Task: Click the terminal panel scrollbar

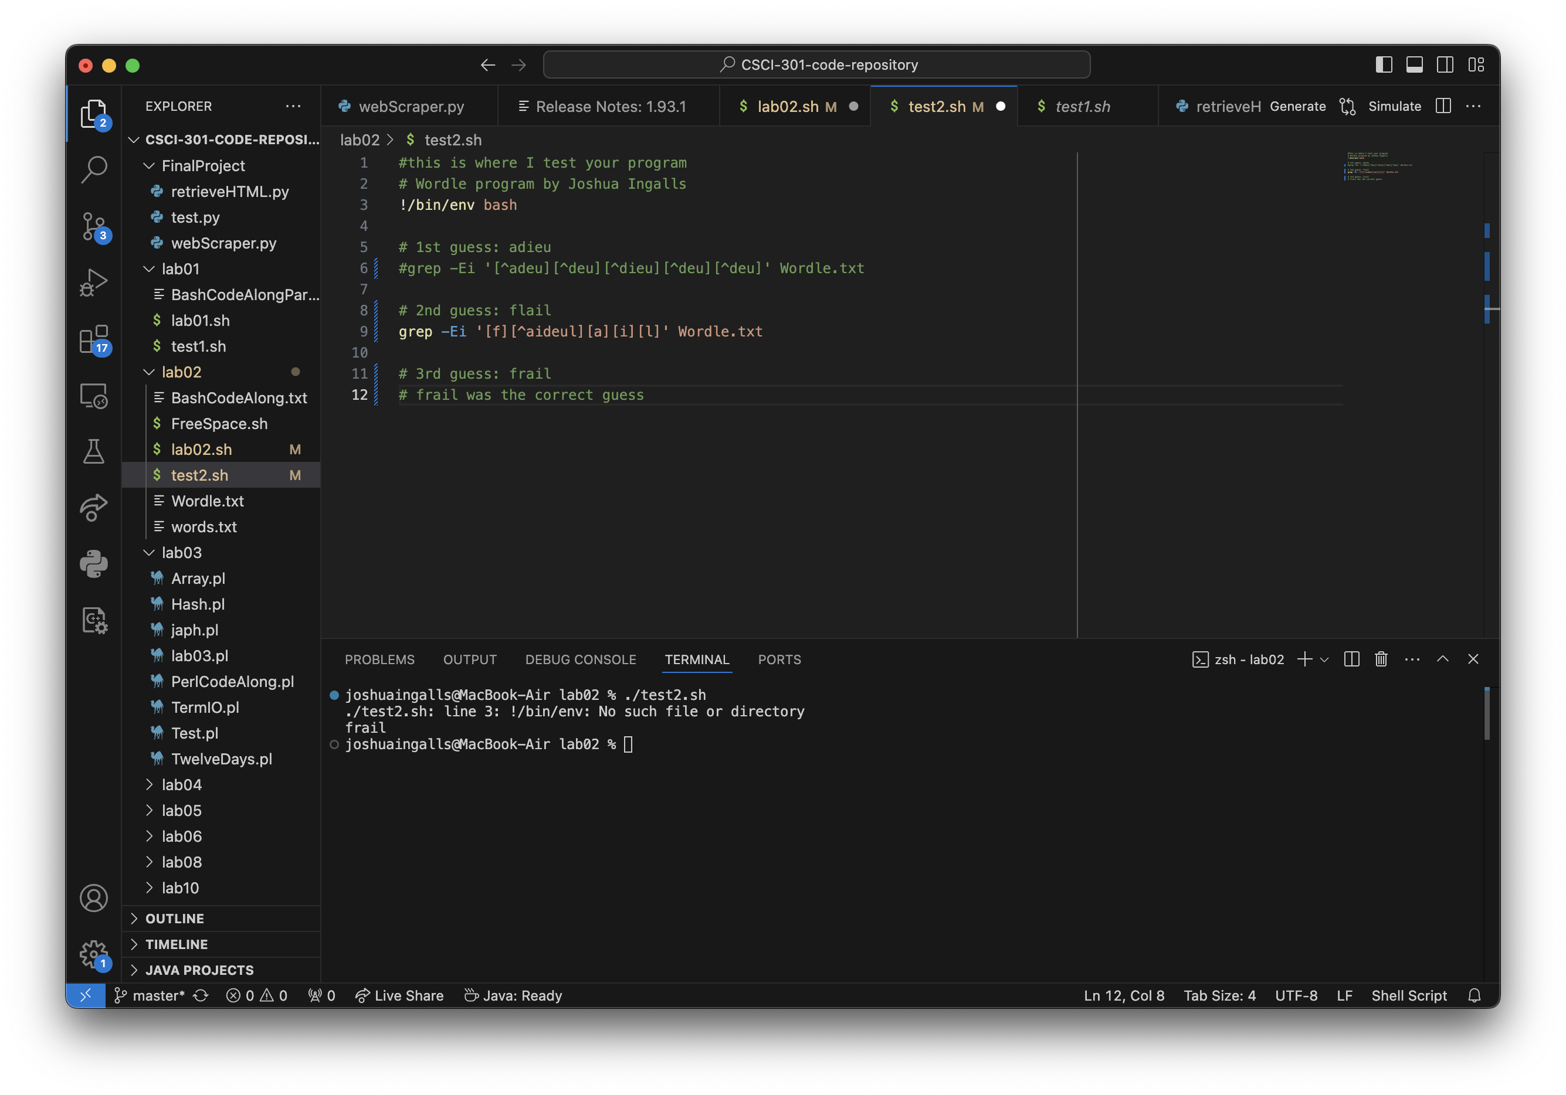Action: (1487, 714)
